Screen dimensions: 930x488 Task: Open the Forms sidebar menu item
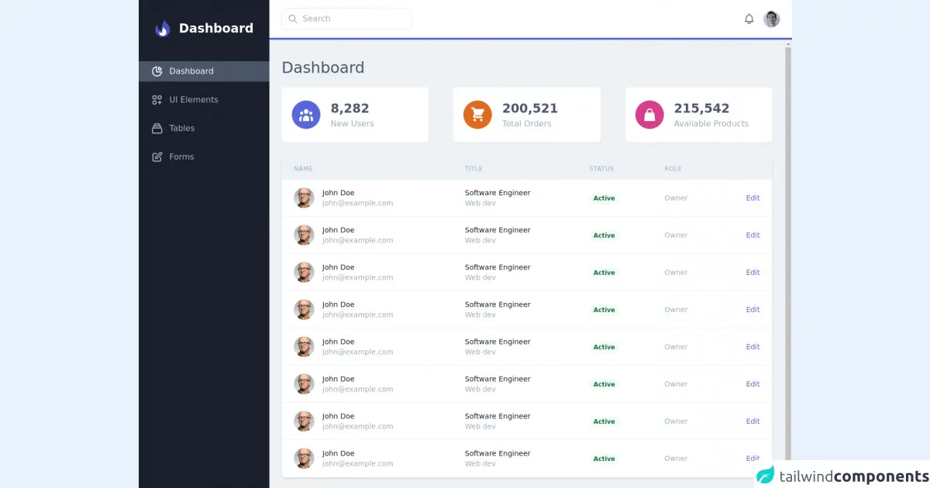click(181, 157)
